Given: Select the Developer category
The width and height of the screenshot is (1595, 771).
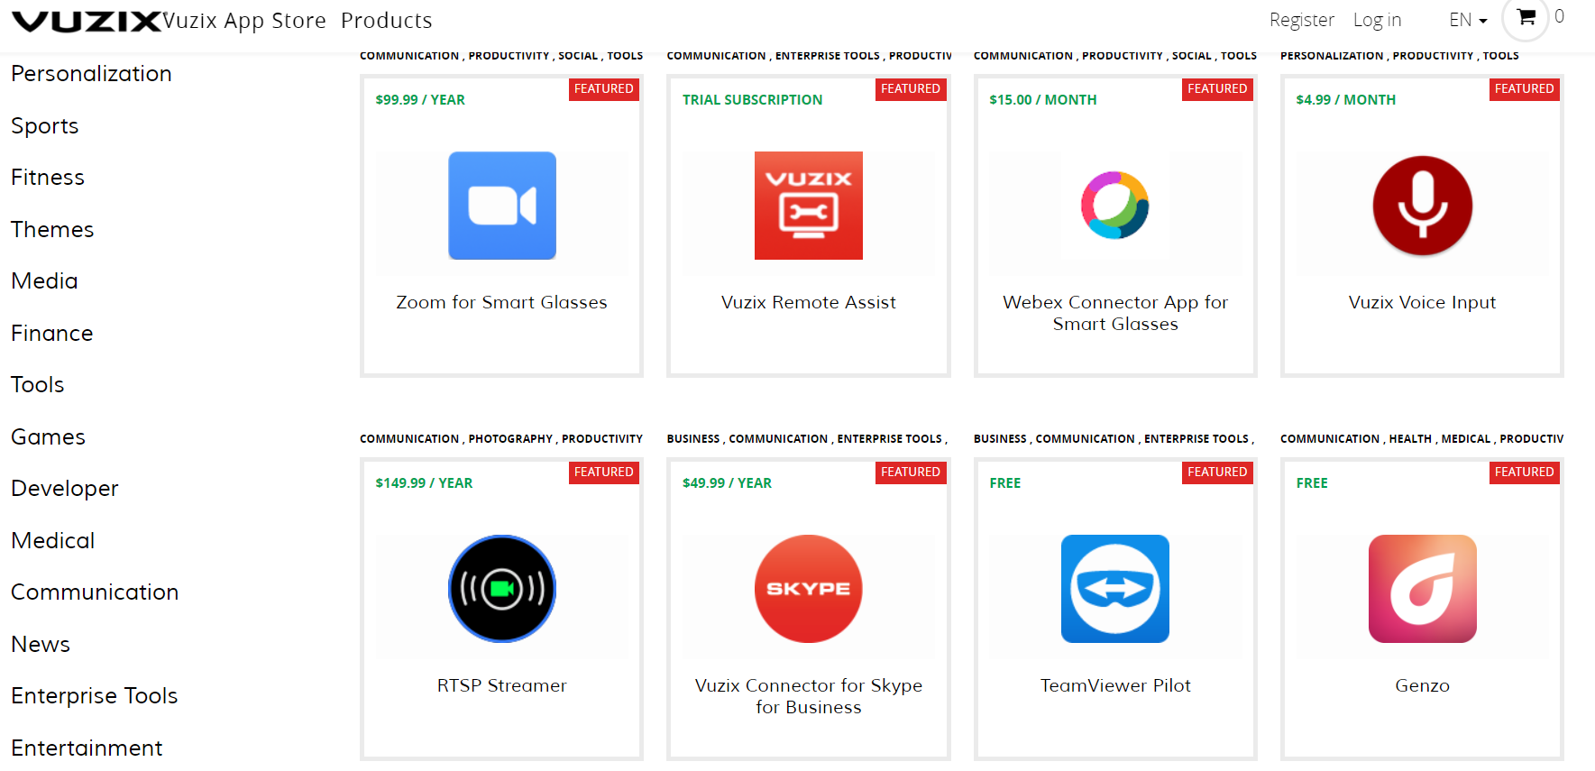Looking at the screenshot, I should point(65,489).
